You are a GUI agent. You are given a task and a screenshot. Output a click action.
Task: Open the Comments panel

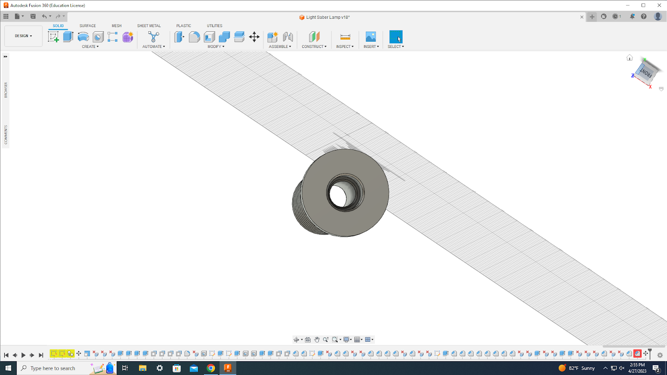point(6,132)
